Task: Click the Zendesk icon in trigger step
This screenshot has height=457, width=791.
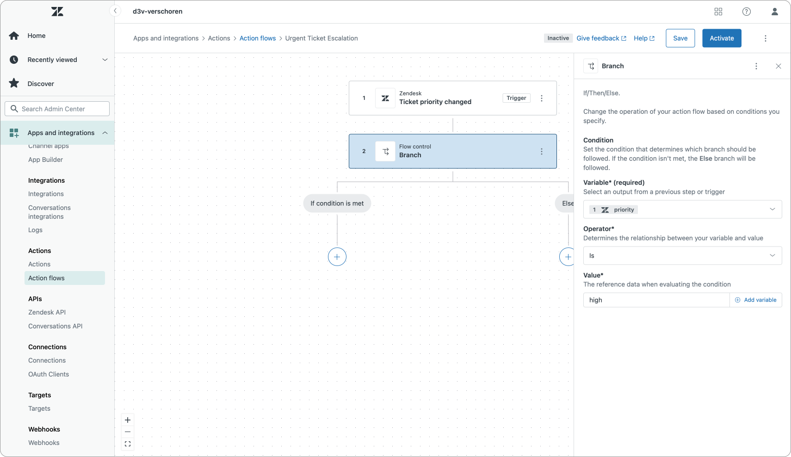Action: tap(385, 98)
